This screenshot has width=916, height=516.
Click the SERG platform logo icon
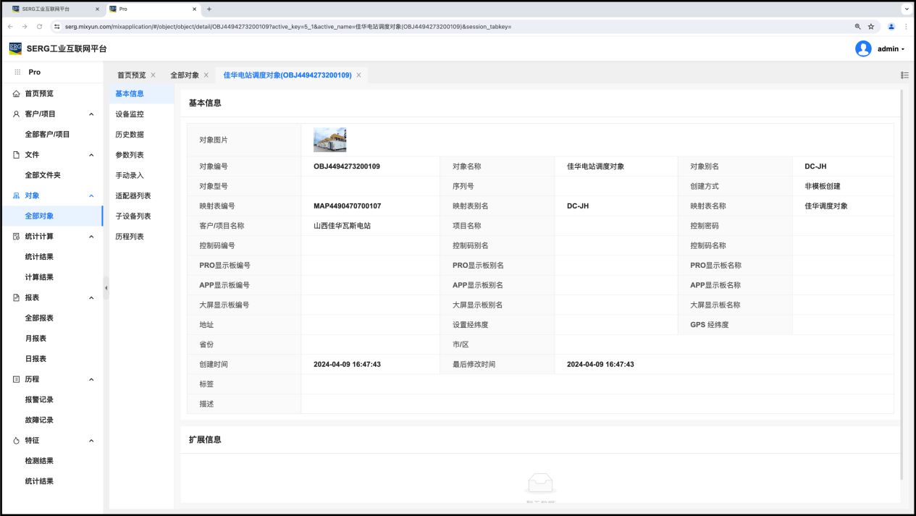(15, 48)
